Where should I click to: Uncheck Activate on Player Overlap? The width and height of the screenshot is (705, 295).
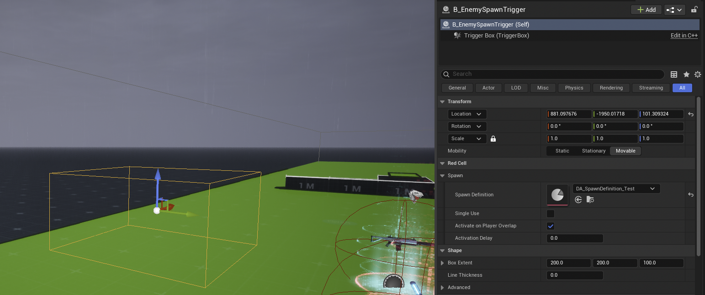point(551,226)
